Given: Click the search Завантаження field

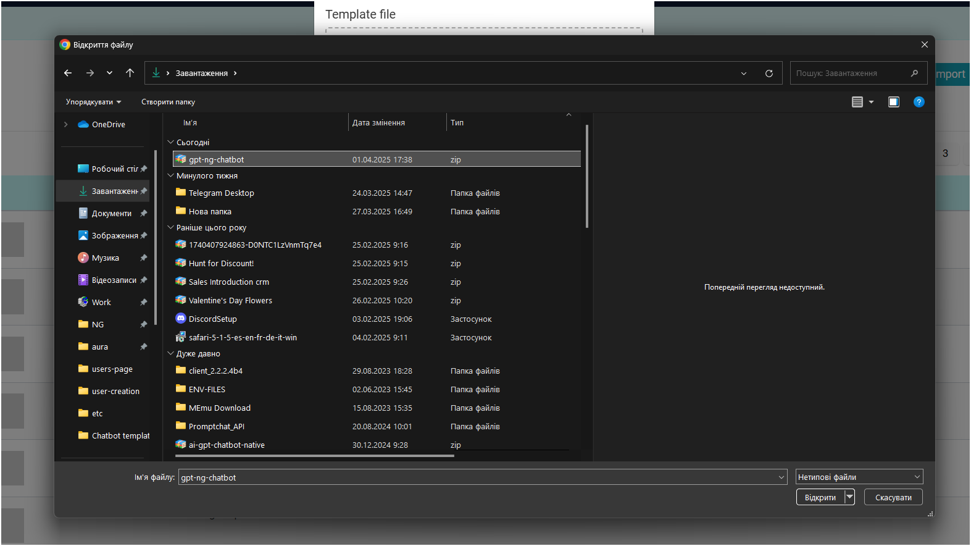Looking at the screenshot, I should pyautogui.click(x=851, y=73).
